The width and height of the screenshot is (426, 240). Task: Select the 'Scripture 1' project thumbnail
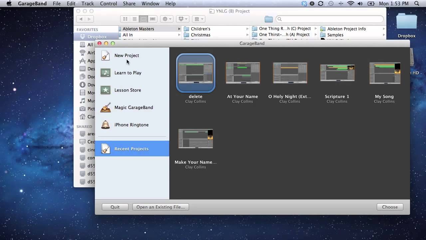click(337, 73)
